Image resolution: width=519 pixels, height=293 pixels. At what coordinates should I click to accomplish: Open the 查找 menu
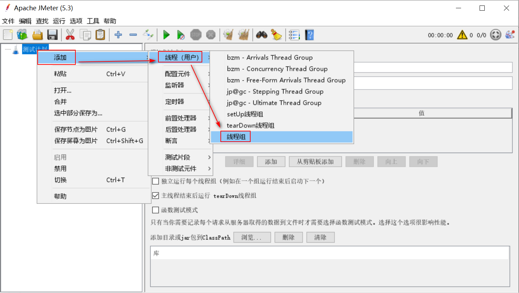42,21
